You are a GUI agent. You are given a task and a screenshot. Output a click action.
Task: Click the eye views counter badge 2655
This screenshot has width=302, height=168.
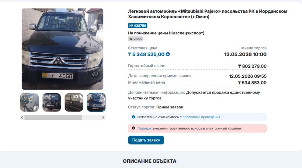point(135,39)
